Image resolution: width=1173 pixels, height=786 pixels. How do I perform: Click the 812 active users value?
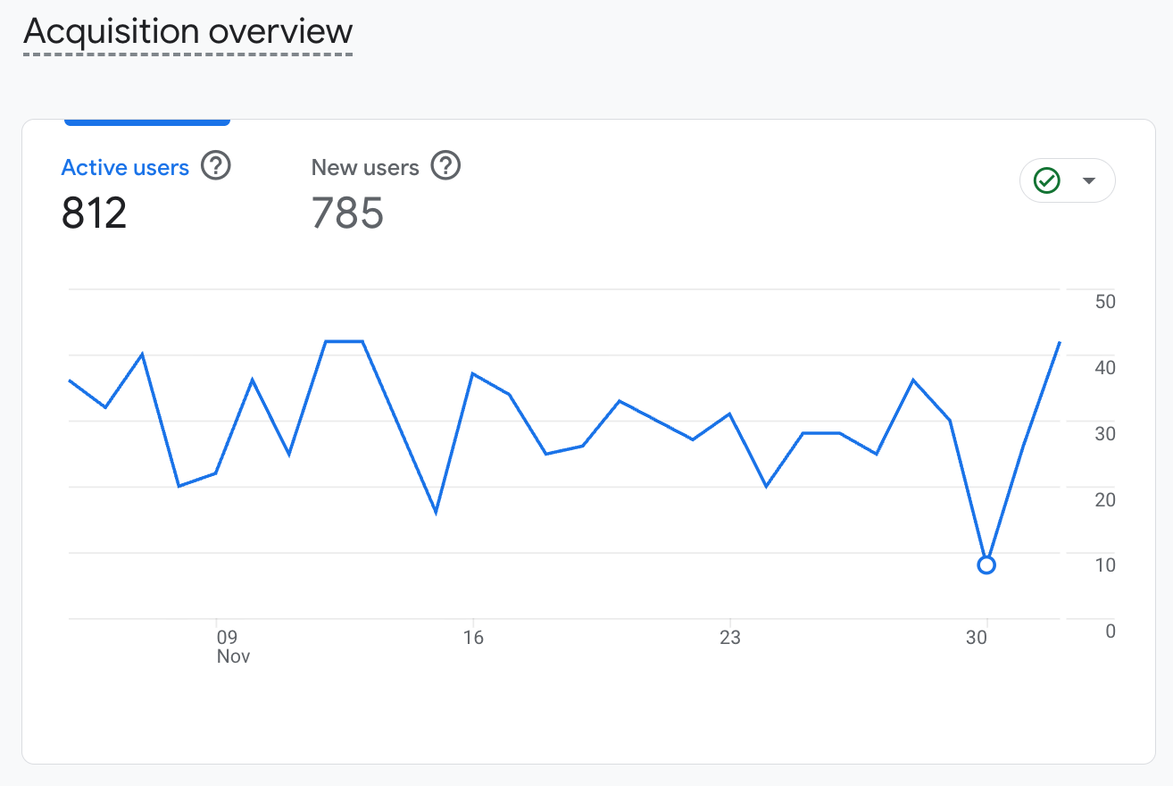pyautogui.click(x=95, y=213)
